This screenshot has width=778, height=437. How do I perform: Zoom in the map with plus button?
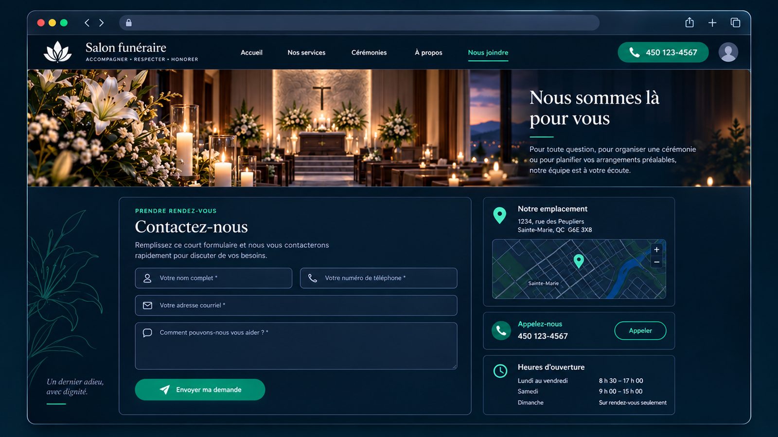(656, 250)
